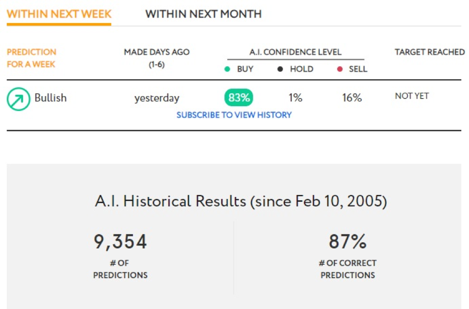Click the Prediction For A Week header
This screenshot has height=309, width=469.
tap(31, 58)
